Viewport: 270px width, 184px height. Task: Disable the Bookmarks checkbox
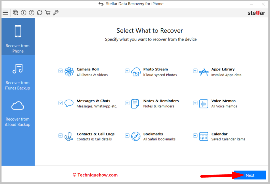[127, 136]
